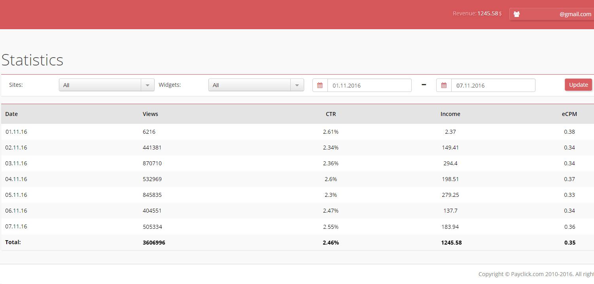This screenshot has height=284, width=594.
Task: Select the 02.11.16 date cell
Action: point(16,148)
